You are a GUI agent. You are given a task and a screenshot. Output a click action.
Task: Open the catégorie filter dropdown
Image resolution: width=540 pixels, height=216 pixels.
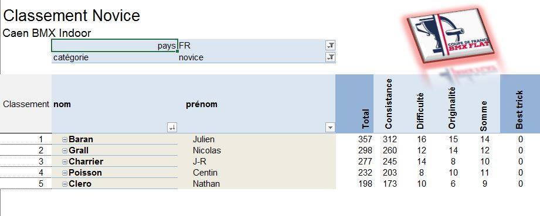tap(330, 57)
